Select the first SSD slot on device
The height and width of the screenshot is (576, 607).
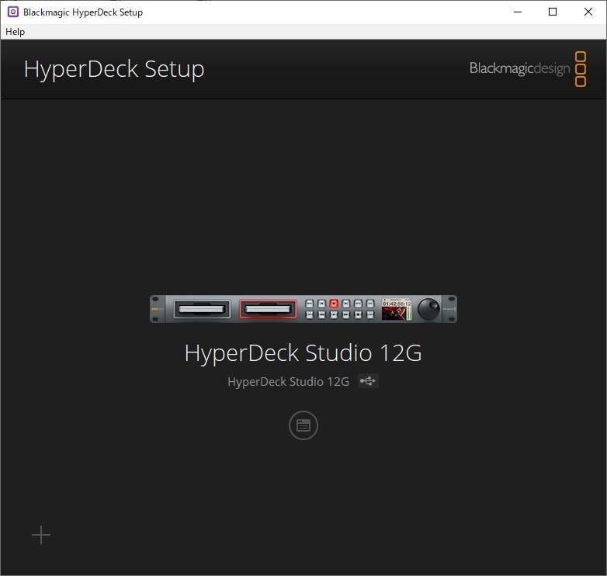click(200, 310)
